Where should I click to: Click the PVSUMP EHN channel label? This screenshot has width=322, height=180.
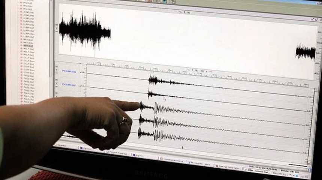coord(69,71)
